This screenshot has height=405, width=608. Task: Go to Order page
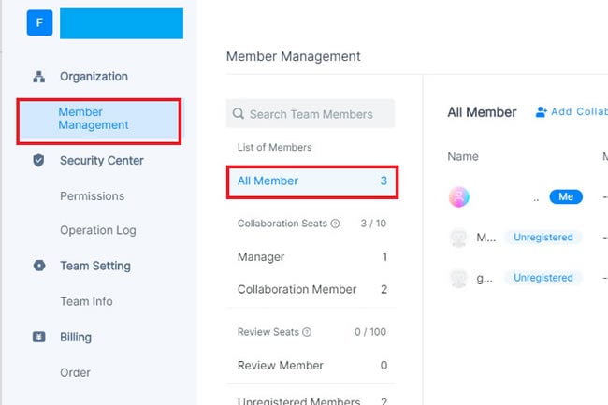click(x=75, y=373)
